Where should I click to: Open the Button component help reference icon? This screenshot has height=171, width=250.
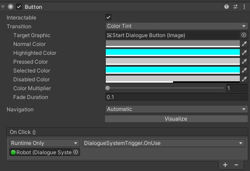[227, 7]
